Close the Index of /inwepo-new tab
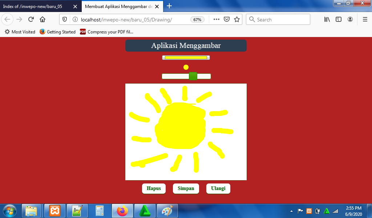The image size is (372, 218). pyautogui.click(x=75, y=7)
